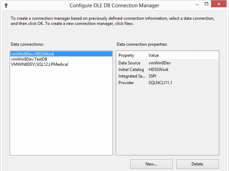
Task: Click the HDSSWork catalog value
Action: click(158, 70)
